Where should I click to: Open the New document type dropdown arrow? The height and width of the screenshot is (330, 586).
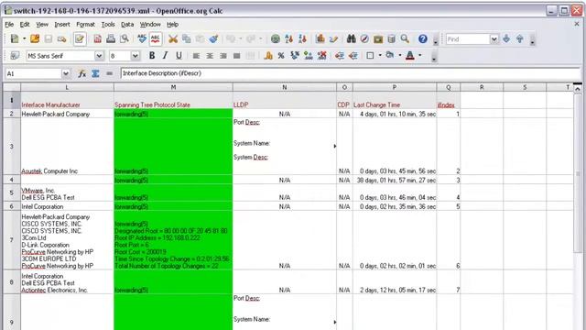click(x=25, y=38)
